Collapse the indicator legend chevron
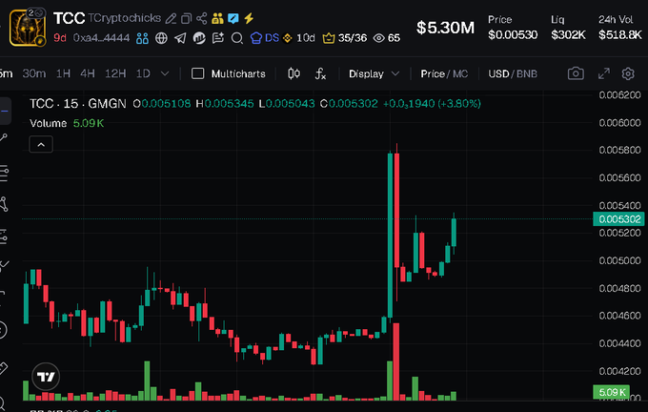This screenshot has height=412, width=648. pyautogui.click(x=41, y=144)
